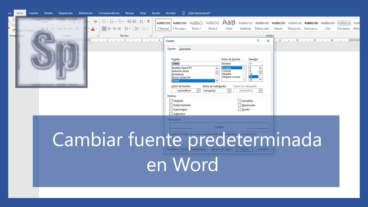Increase the paragraph indent
This screenshot has width=368, height=207.
click(x=135, y=22)
